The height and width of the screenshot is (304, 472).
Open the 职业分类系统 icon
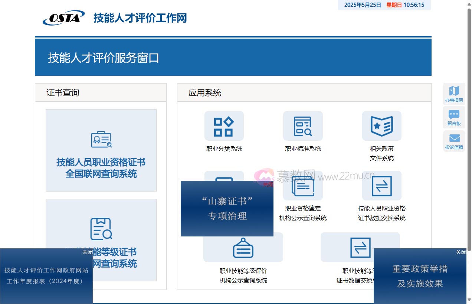point(224,126)
